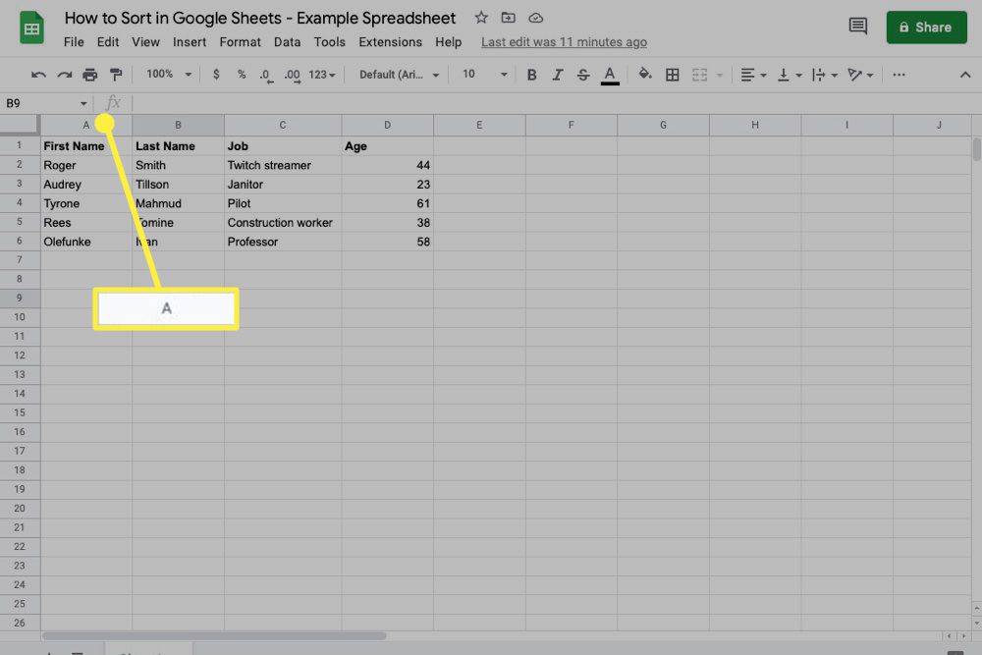Click the horizontal scrollbar thumb
The height and width of the screenshot is (655, 982).
tap(214, 636)
